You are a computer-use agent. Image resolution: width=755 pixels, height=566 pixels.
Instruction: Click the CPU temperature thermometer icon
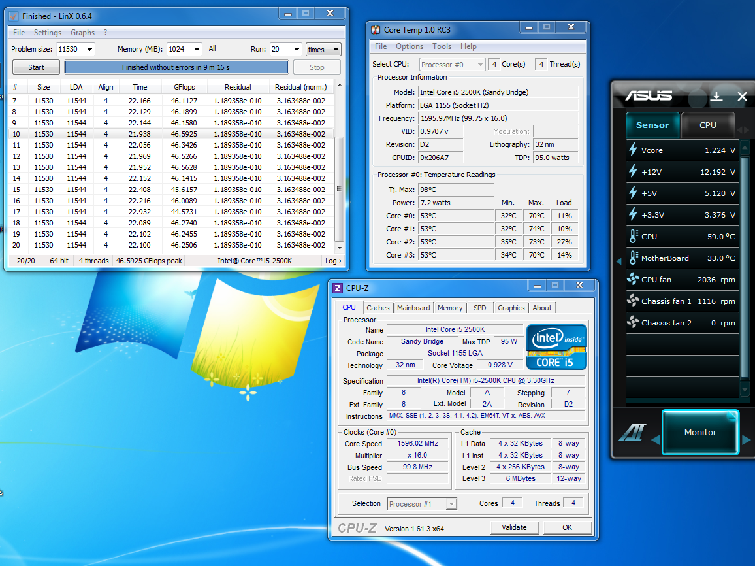(633, 237)
